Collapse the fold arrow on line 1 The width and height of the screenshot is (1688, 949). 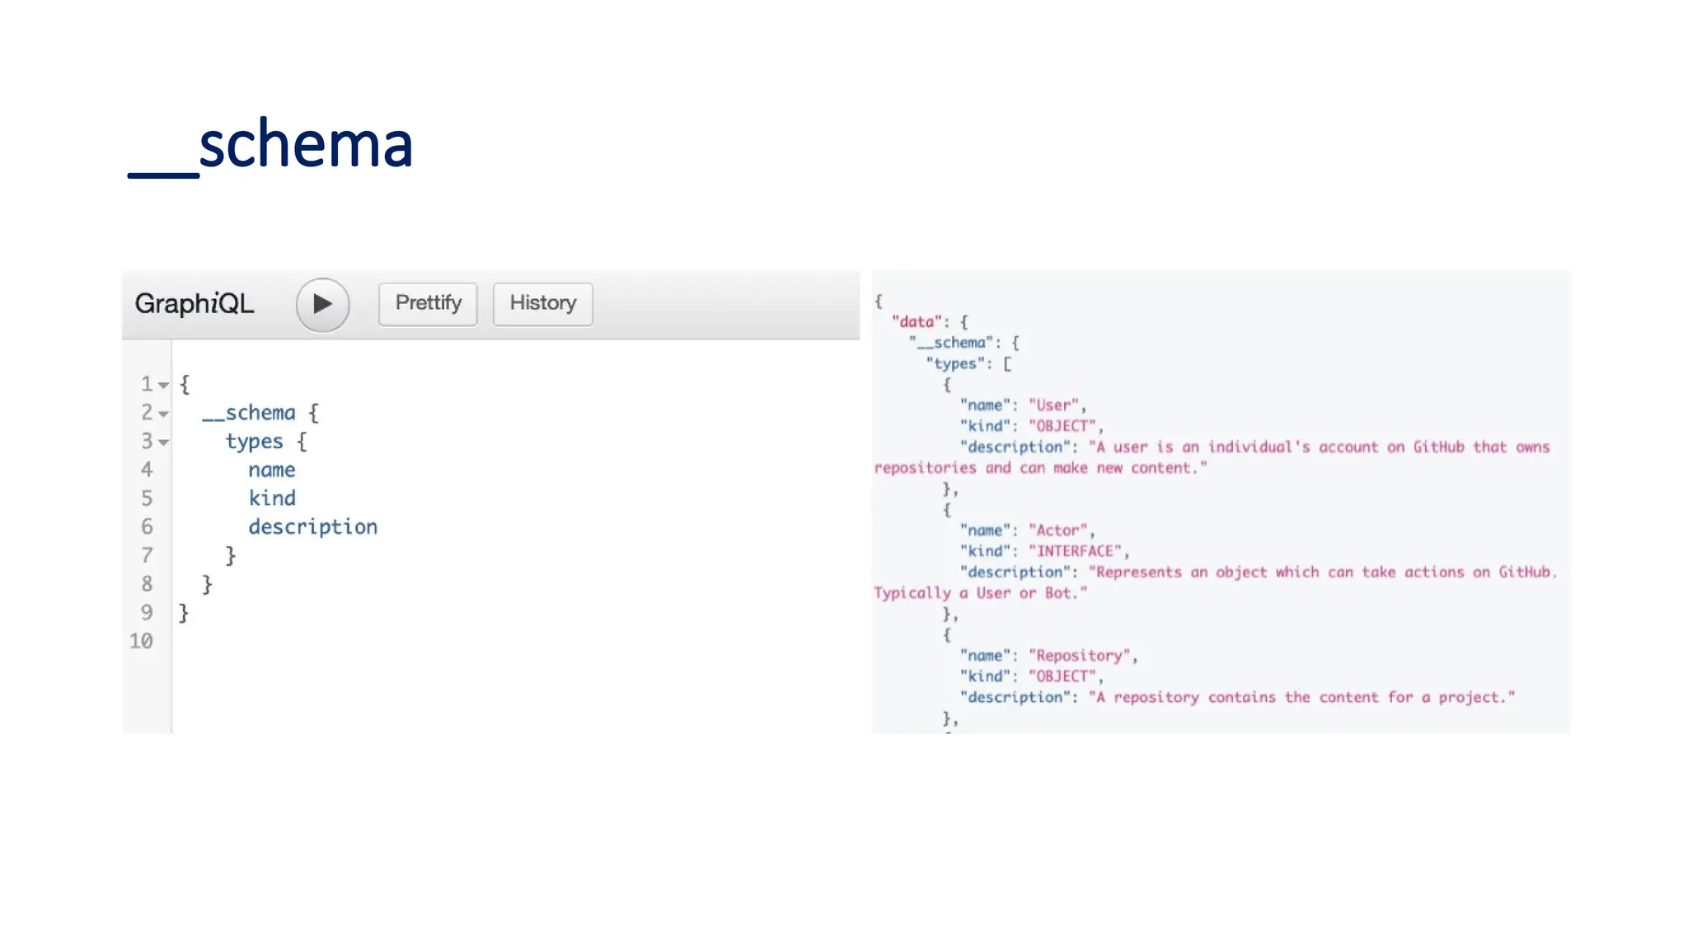(x=164, y=386)
